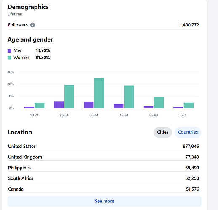Viewport: 218px width, 210px height.
Task: Click the Men bar for 25-34
Action: (x=59, y=105)
